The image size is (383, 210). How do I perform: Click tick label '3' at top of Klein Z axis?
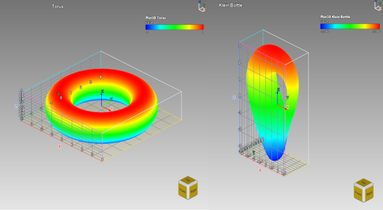click(240, 45)
